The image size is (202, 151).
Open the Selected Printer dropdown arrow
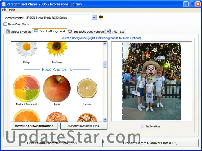point(94,18)
